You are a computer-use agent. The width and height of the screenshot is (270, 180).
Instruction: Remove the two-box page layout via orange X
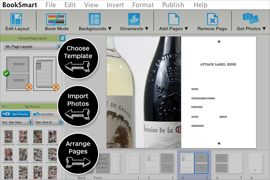pyautogui.click(x=29, y=87)
